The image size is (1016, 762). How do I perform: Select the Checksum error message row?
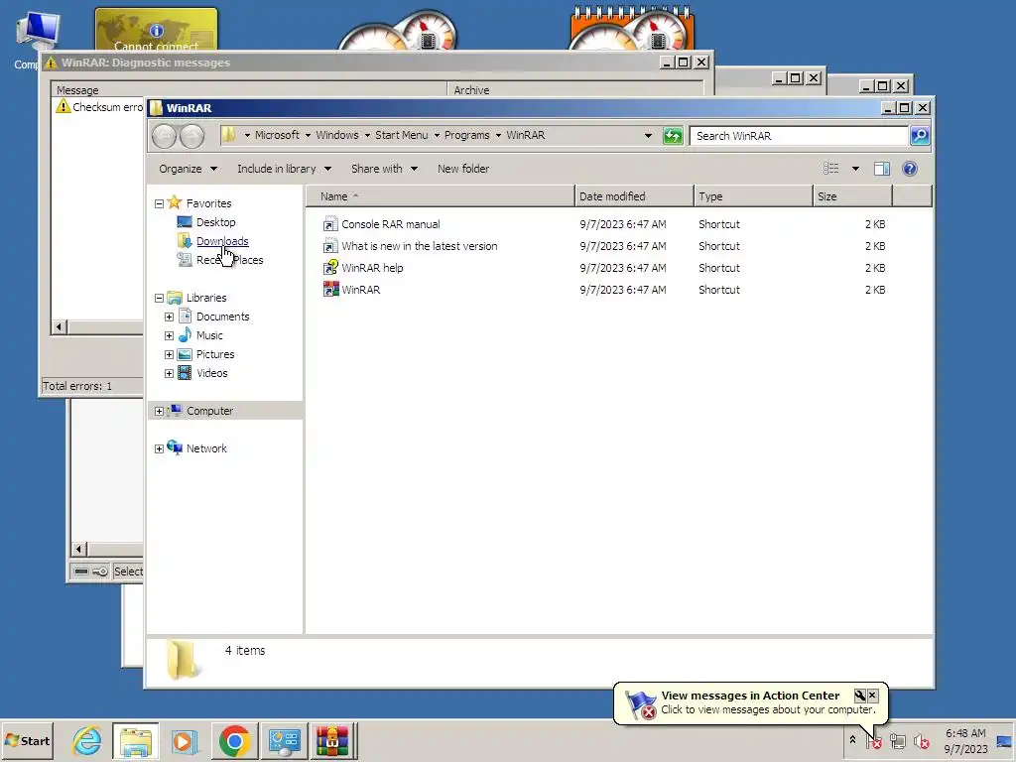click(99, 107)
